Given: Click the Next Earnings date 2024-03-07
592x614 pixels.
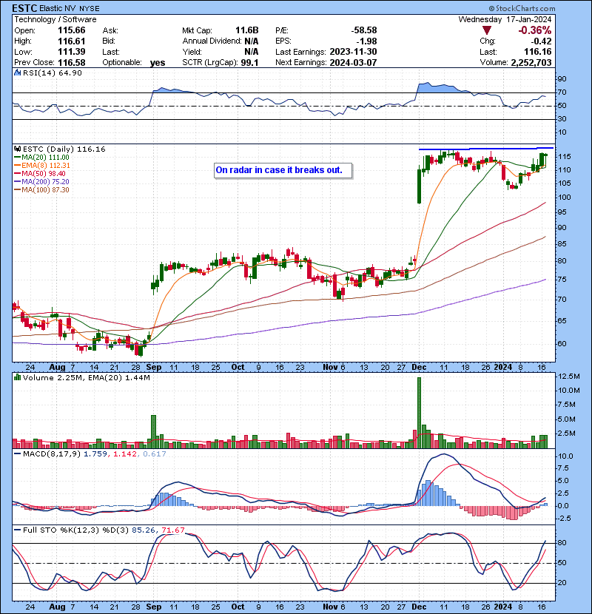Looking at the screenshot, I should point(354,62).
